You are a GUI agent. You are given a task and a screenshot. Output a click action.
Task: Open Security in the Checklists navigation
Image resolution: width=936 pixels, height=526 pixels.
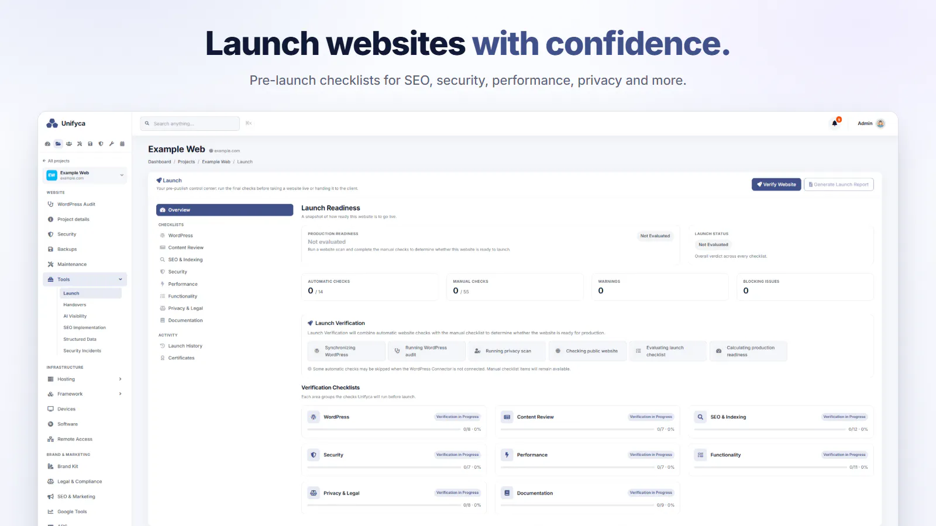pos(177,272)
